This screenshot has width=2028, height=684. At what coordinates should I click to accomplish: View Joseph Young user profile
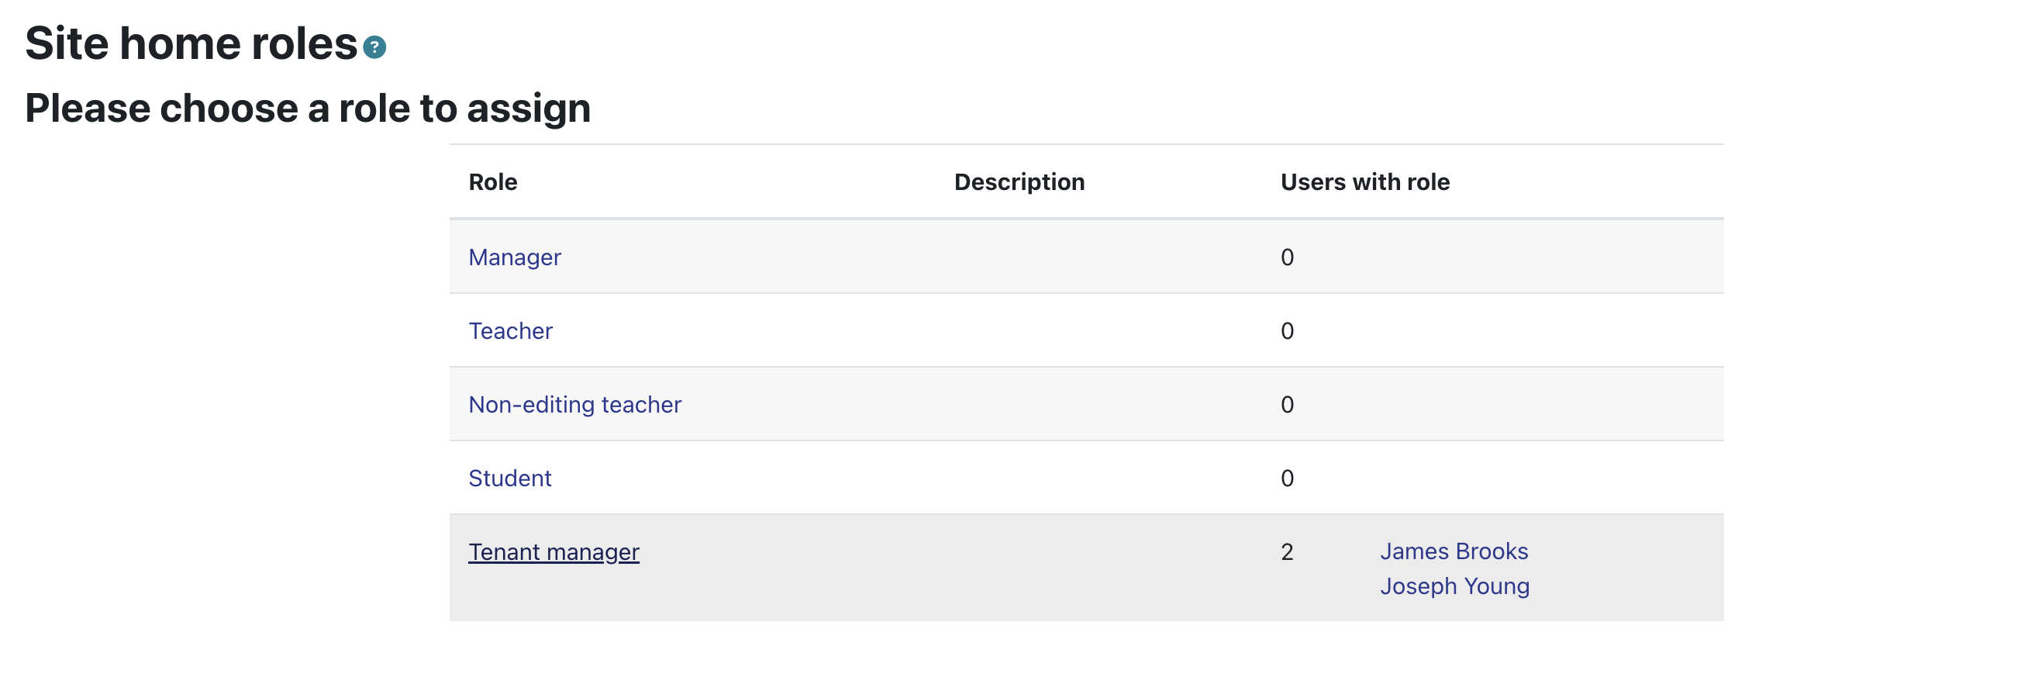click(1454, 586)
